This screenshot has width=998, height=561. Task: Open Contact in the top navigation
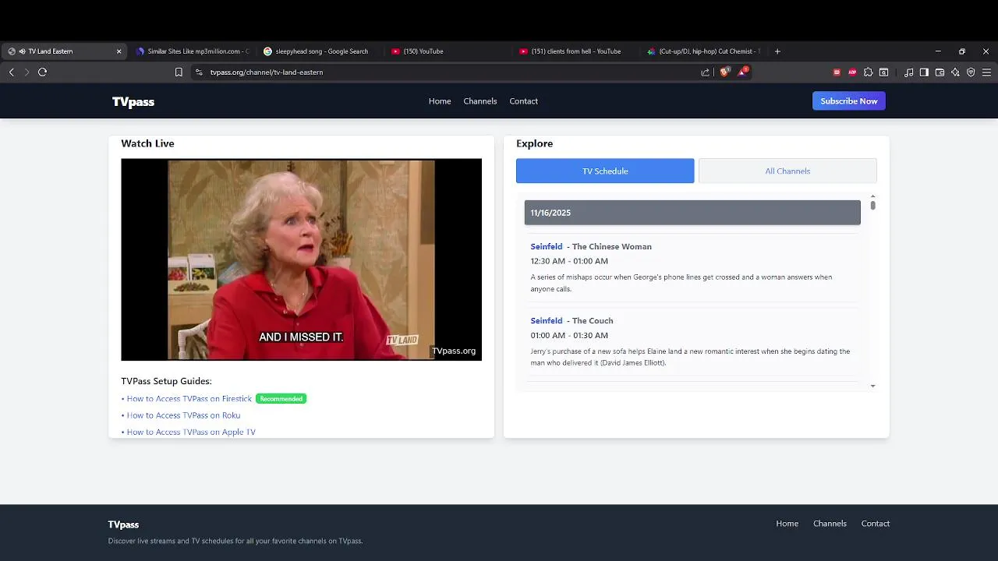(524, 101)
